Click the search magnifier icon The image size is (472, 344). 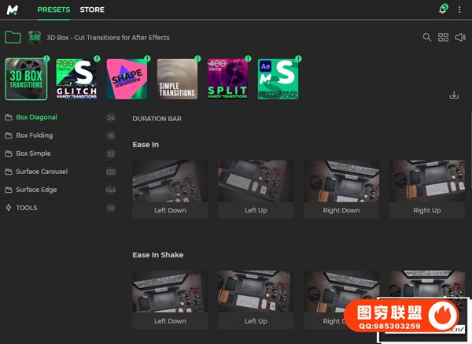tap(426, 37)
